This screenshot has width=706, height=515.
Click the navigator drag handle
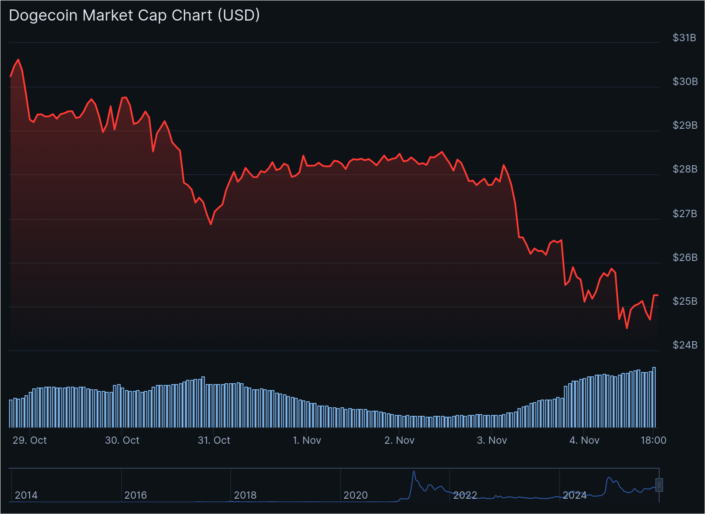tap(660, 486)
